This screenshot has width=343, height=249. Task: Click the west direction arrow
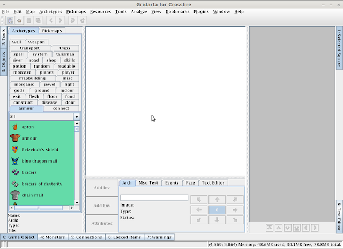coord(199,210)
